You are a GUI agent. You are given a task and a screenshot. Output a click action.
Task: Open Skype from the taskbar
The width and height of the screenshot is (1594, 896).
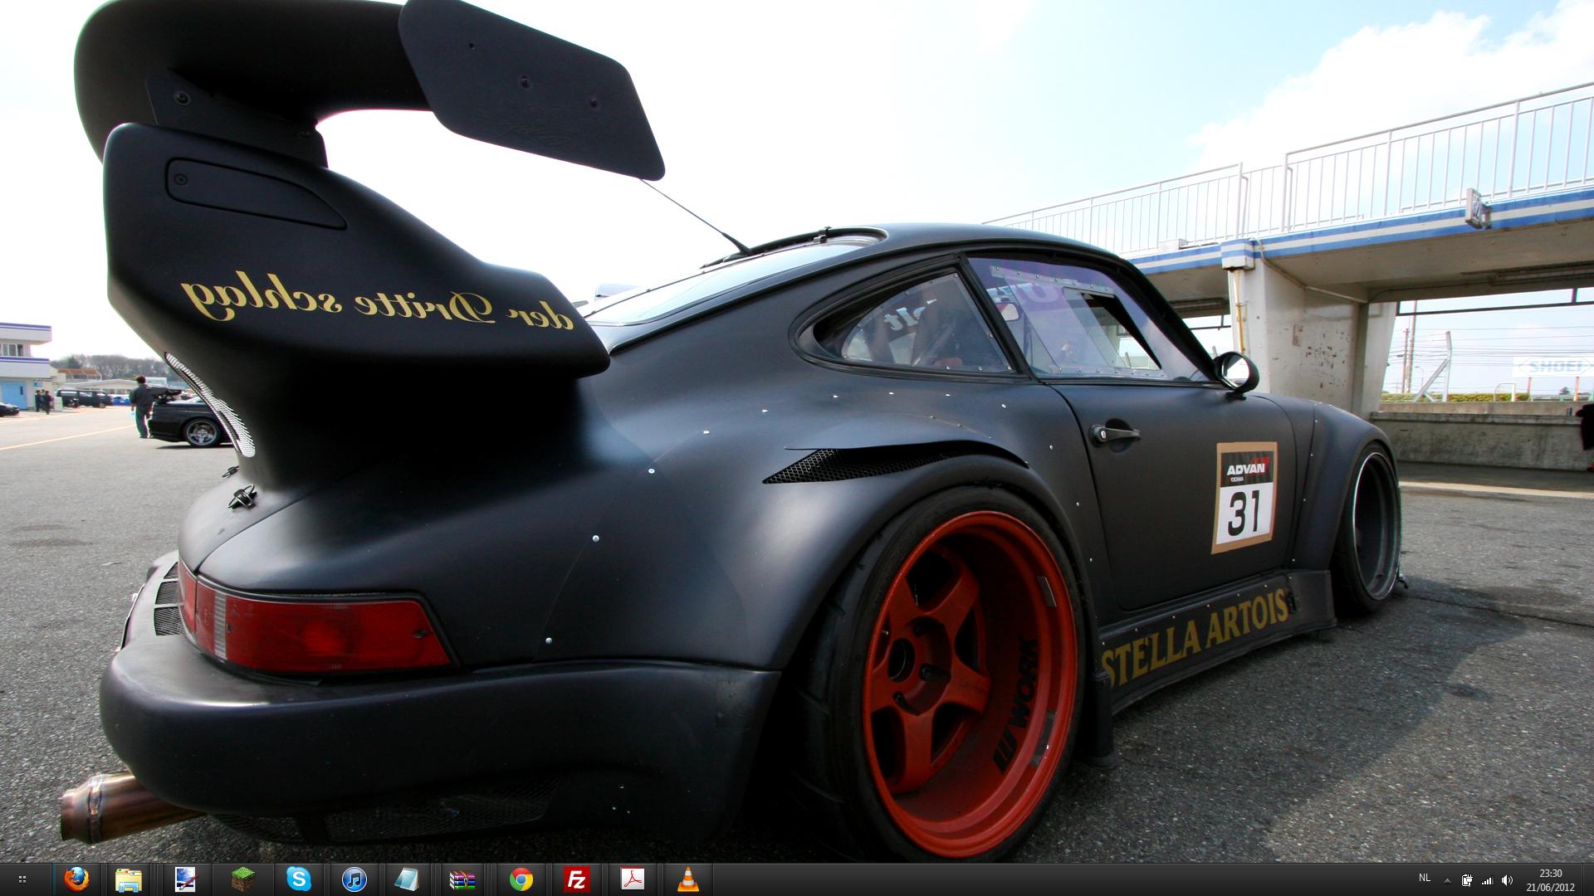click(x=298, y=879)
